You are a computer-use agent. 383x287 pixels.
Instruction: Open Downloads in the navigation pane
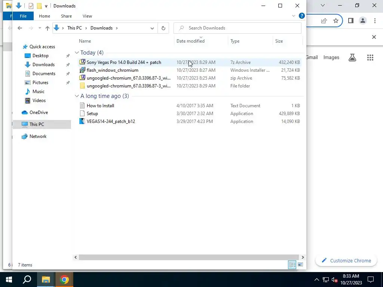point(43,65)
